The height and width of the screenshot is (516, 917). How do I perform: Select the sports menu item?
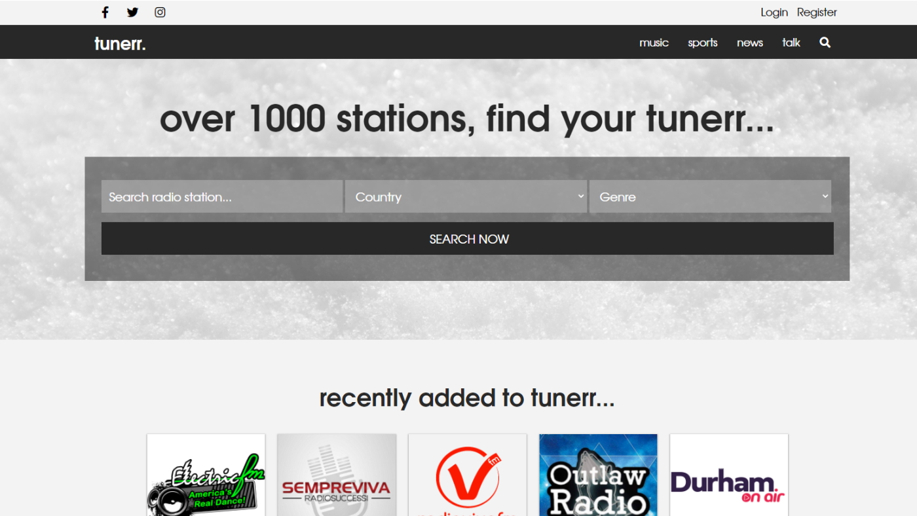point(703,43)
